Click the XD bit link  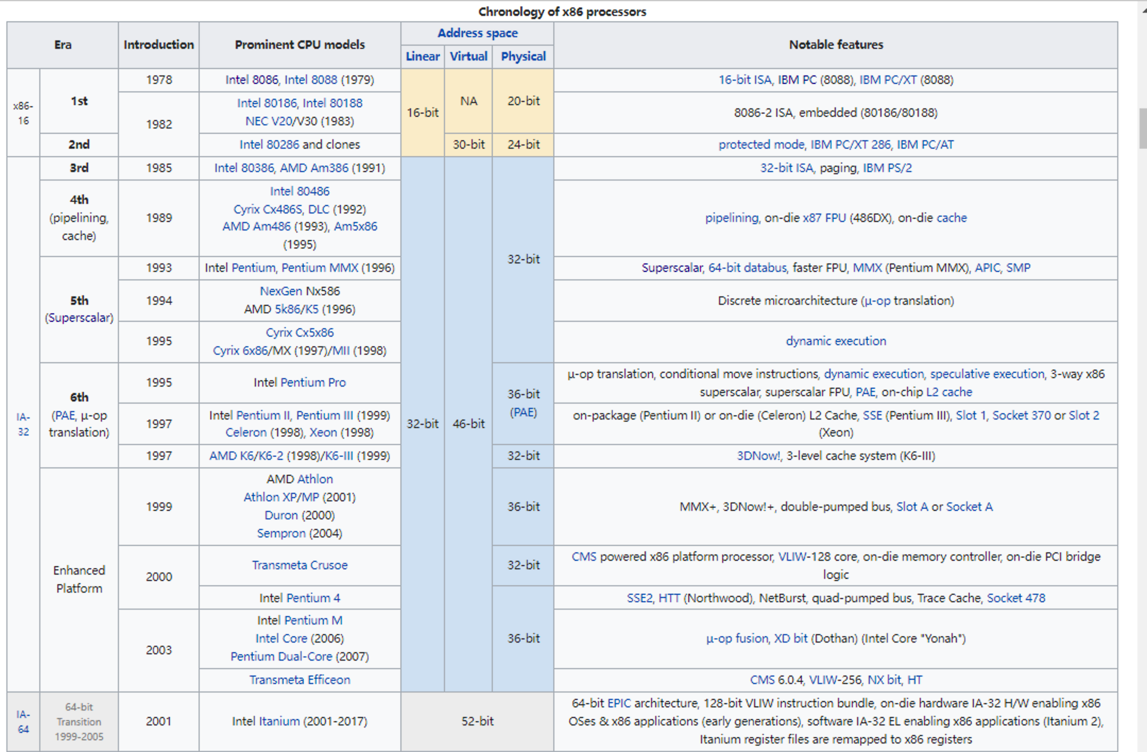[790, 638]
